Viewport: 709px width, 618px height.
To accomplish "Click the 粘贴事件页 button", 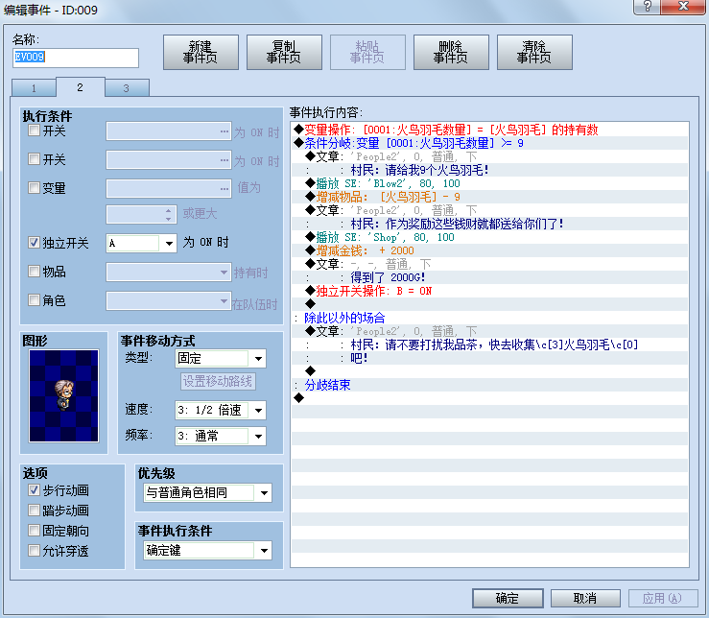I will [367, 53].
